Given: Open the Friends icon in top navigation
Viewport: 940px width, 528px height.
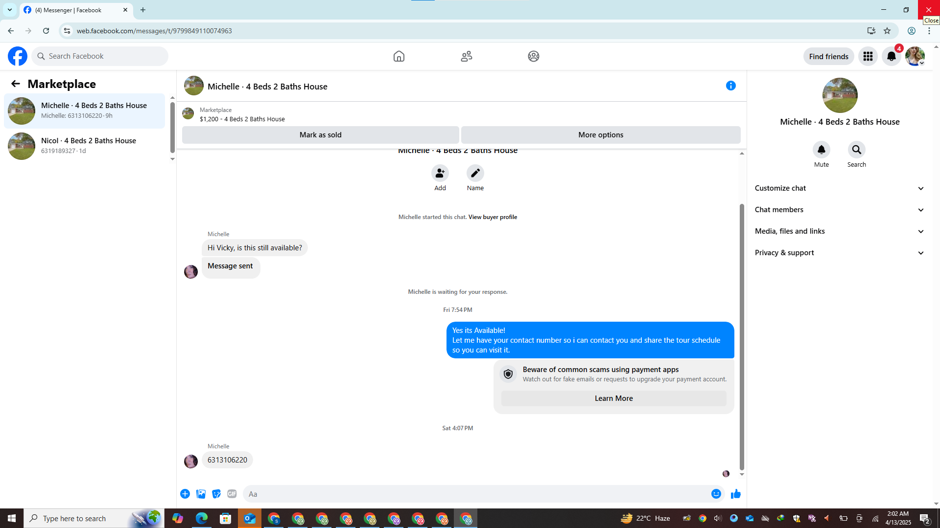Looking at the screenshot, I should tap(467, 56).
